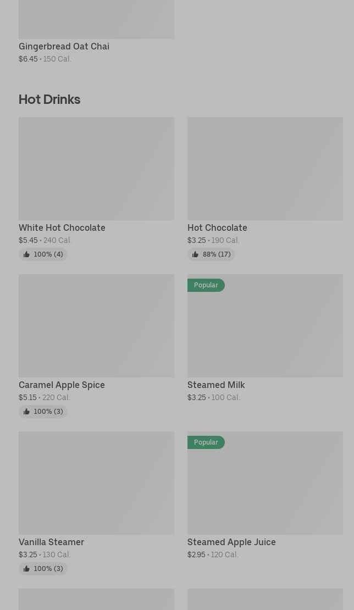Click thumbs-up icon under Caramel Apple Spice
354x610 pixels.
click(x=26, y=412)
